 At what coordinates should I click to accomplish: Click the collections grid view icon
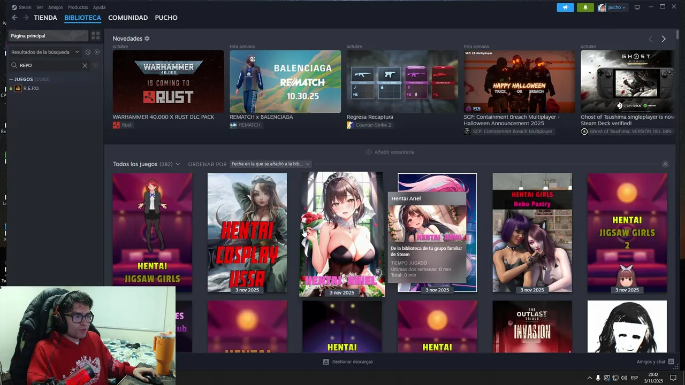tap(95, 36)
